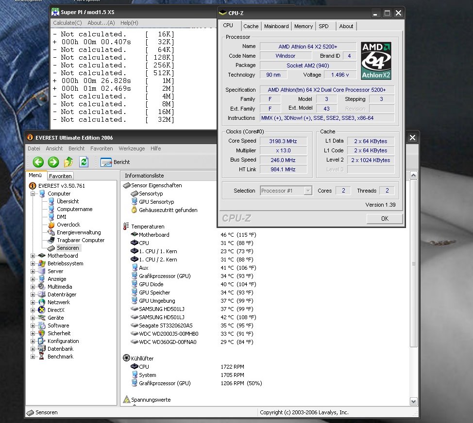Click the folder up-level toolbar icon
The image size is (473, 423).
68,162
